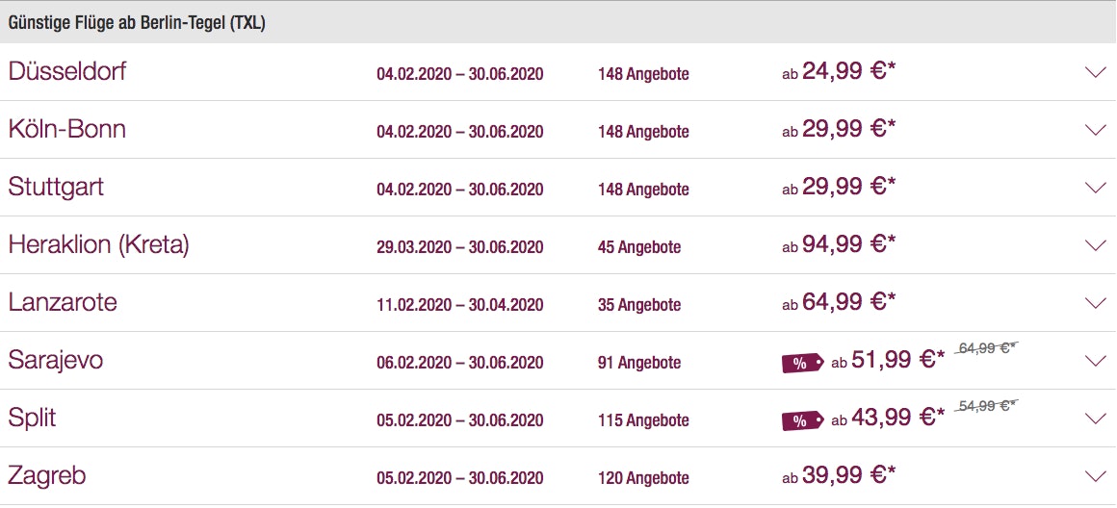Click the percent tag icon for Split
This screenshot has height=508, width=1117.
click(x=802, y=420)
